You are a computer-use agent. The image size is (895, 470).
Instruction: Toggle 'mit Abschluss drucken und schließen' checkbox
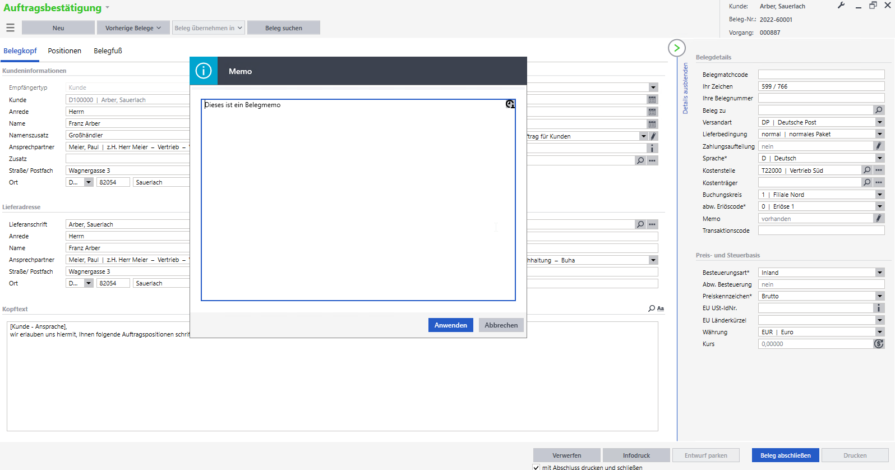tap(537, 467)
